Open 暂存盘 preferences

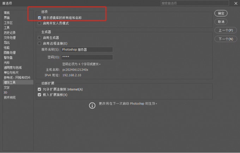(x=8, y=58)
